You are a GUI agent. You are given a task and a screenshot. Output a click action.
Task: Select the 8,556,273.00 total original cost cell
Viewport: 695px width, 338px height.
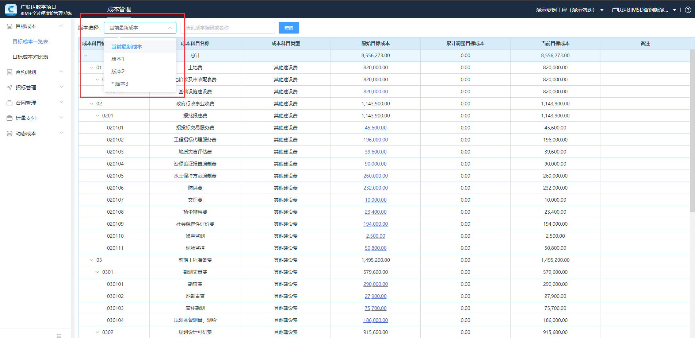[x=375, y=55]
